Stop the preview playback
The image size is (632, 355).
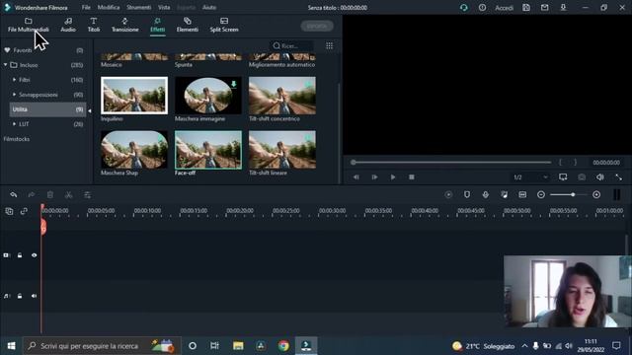coord(412,177)
